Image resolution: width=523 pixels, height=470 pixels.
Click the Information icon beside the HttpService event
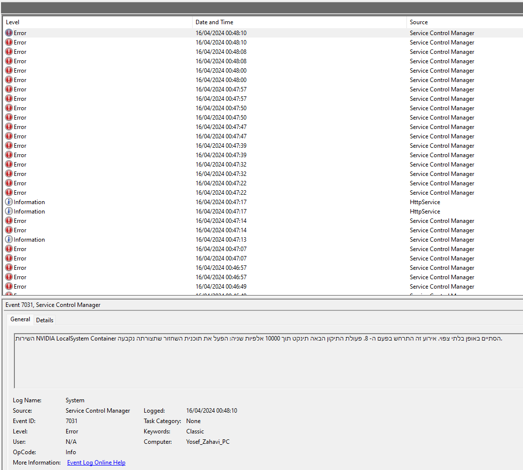point(9,202)
